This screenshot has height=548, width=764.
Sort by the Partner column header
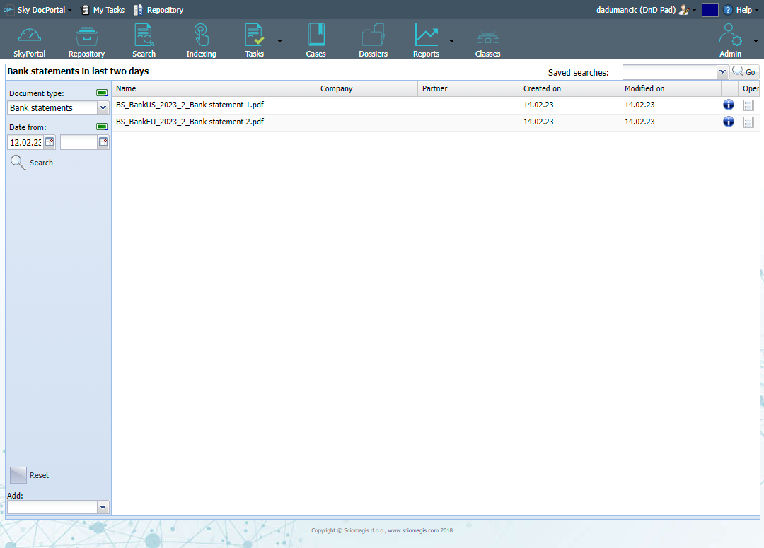(468, 88)
